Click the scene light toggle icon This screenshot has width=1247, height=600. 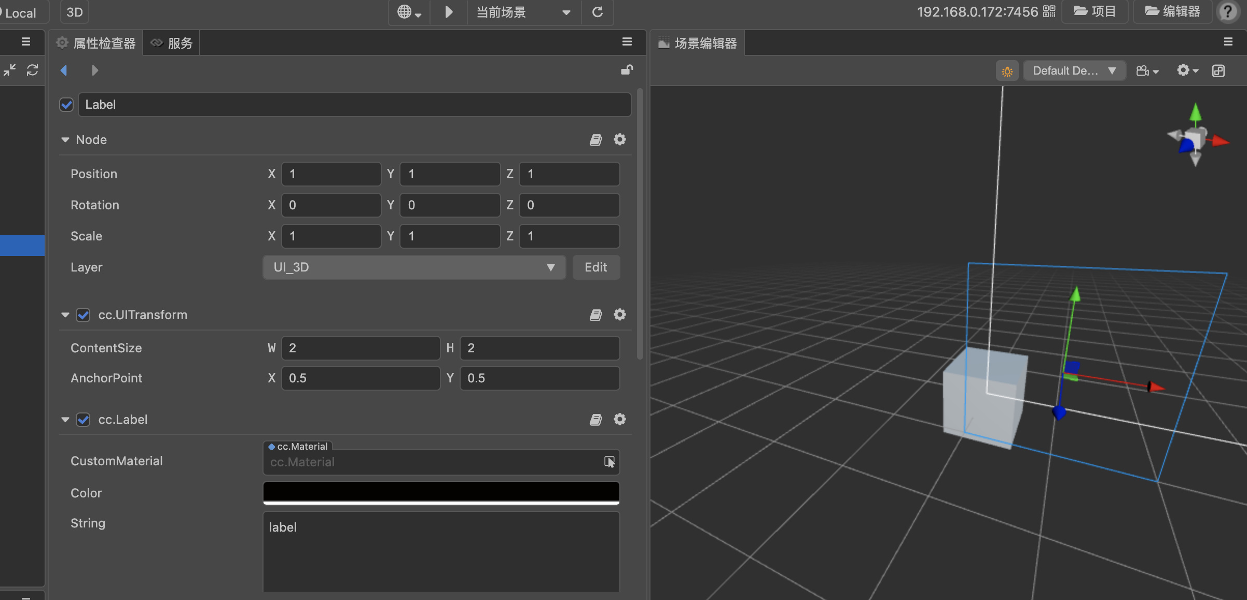click(1007, 71)
